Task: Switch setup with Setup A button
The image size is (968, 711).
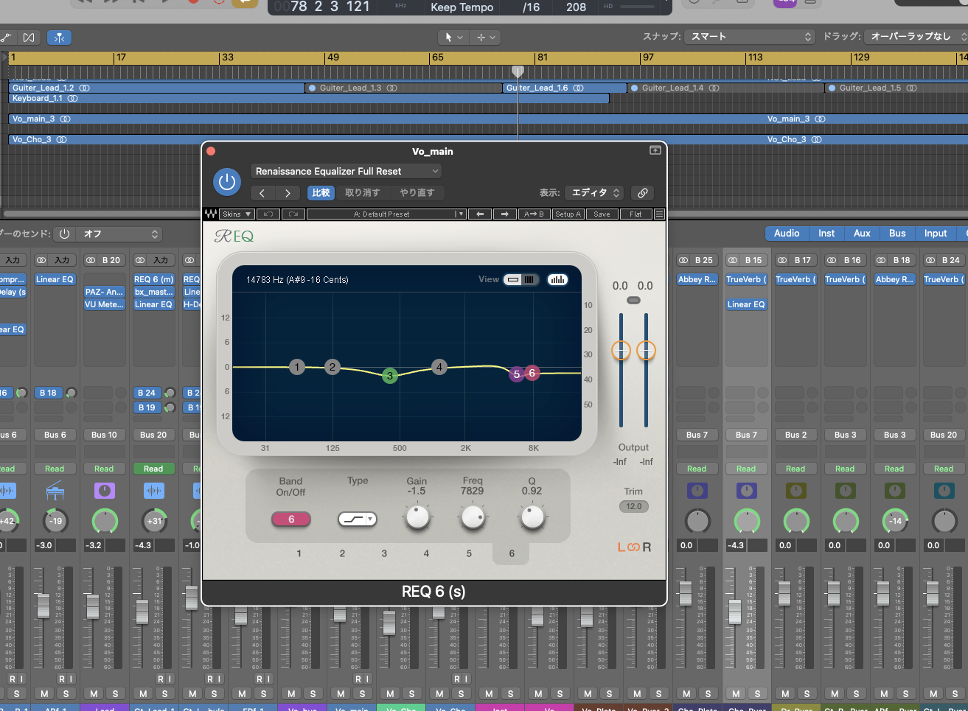Action: pos(568,214)
